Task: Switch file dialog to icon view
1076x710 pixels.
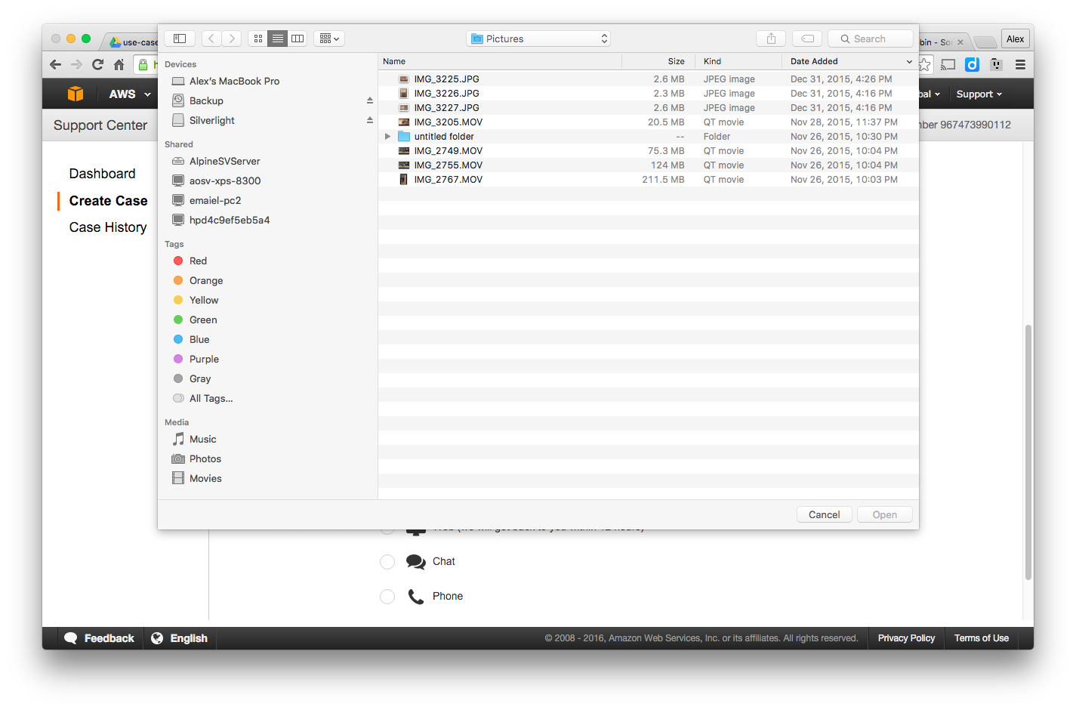Action: pos(258,39)
